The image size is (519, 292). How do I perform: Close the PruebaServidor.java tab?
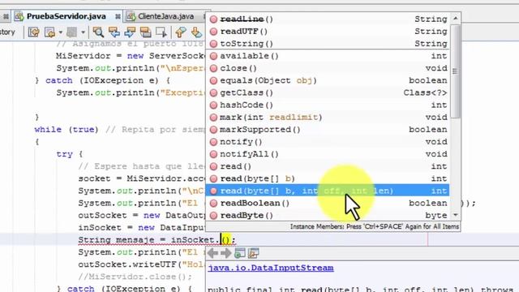pos(118,16)
